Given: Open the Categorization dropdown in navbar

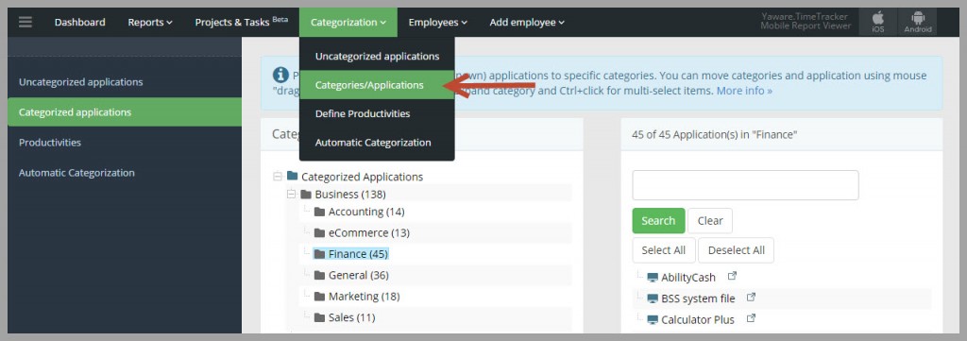Looking at the screenshot, I should [348, 23].
